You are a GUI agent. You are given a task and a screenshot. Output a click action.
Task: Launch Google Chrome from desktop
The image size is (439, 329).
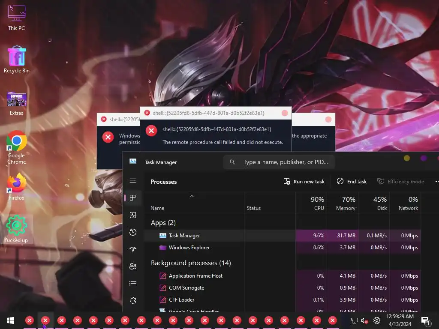pos(17,147)
